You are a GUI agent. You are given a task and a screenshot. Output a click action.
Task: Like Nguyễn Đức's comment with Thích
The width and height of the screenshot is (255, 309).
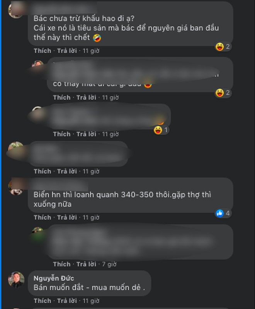[42, 301]
